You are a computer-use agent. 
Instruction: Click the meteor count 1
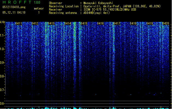(x=39, y=13)
